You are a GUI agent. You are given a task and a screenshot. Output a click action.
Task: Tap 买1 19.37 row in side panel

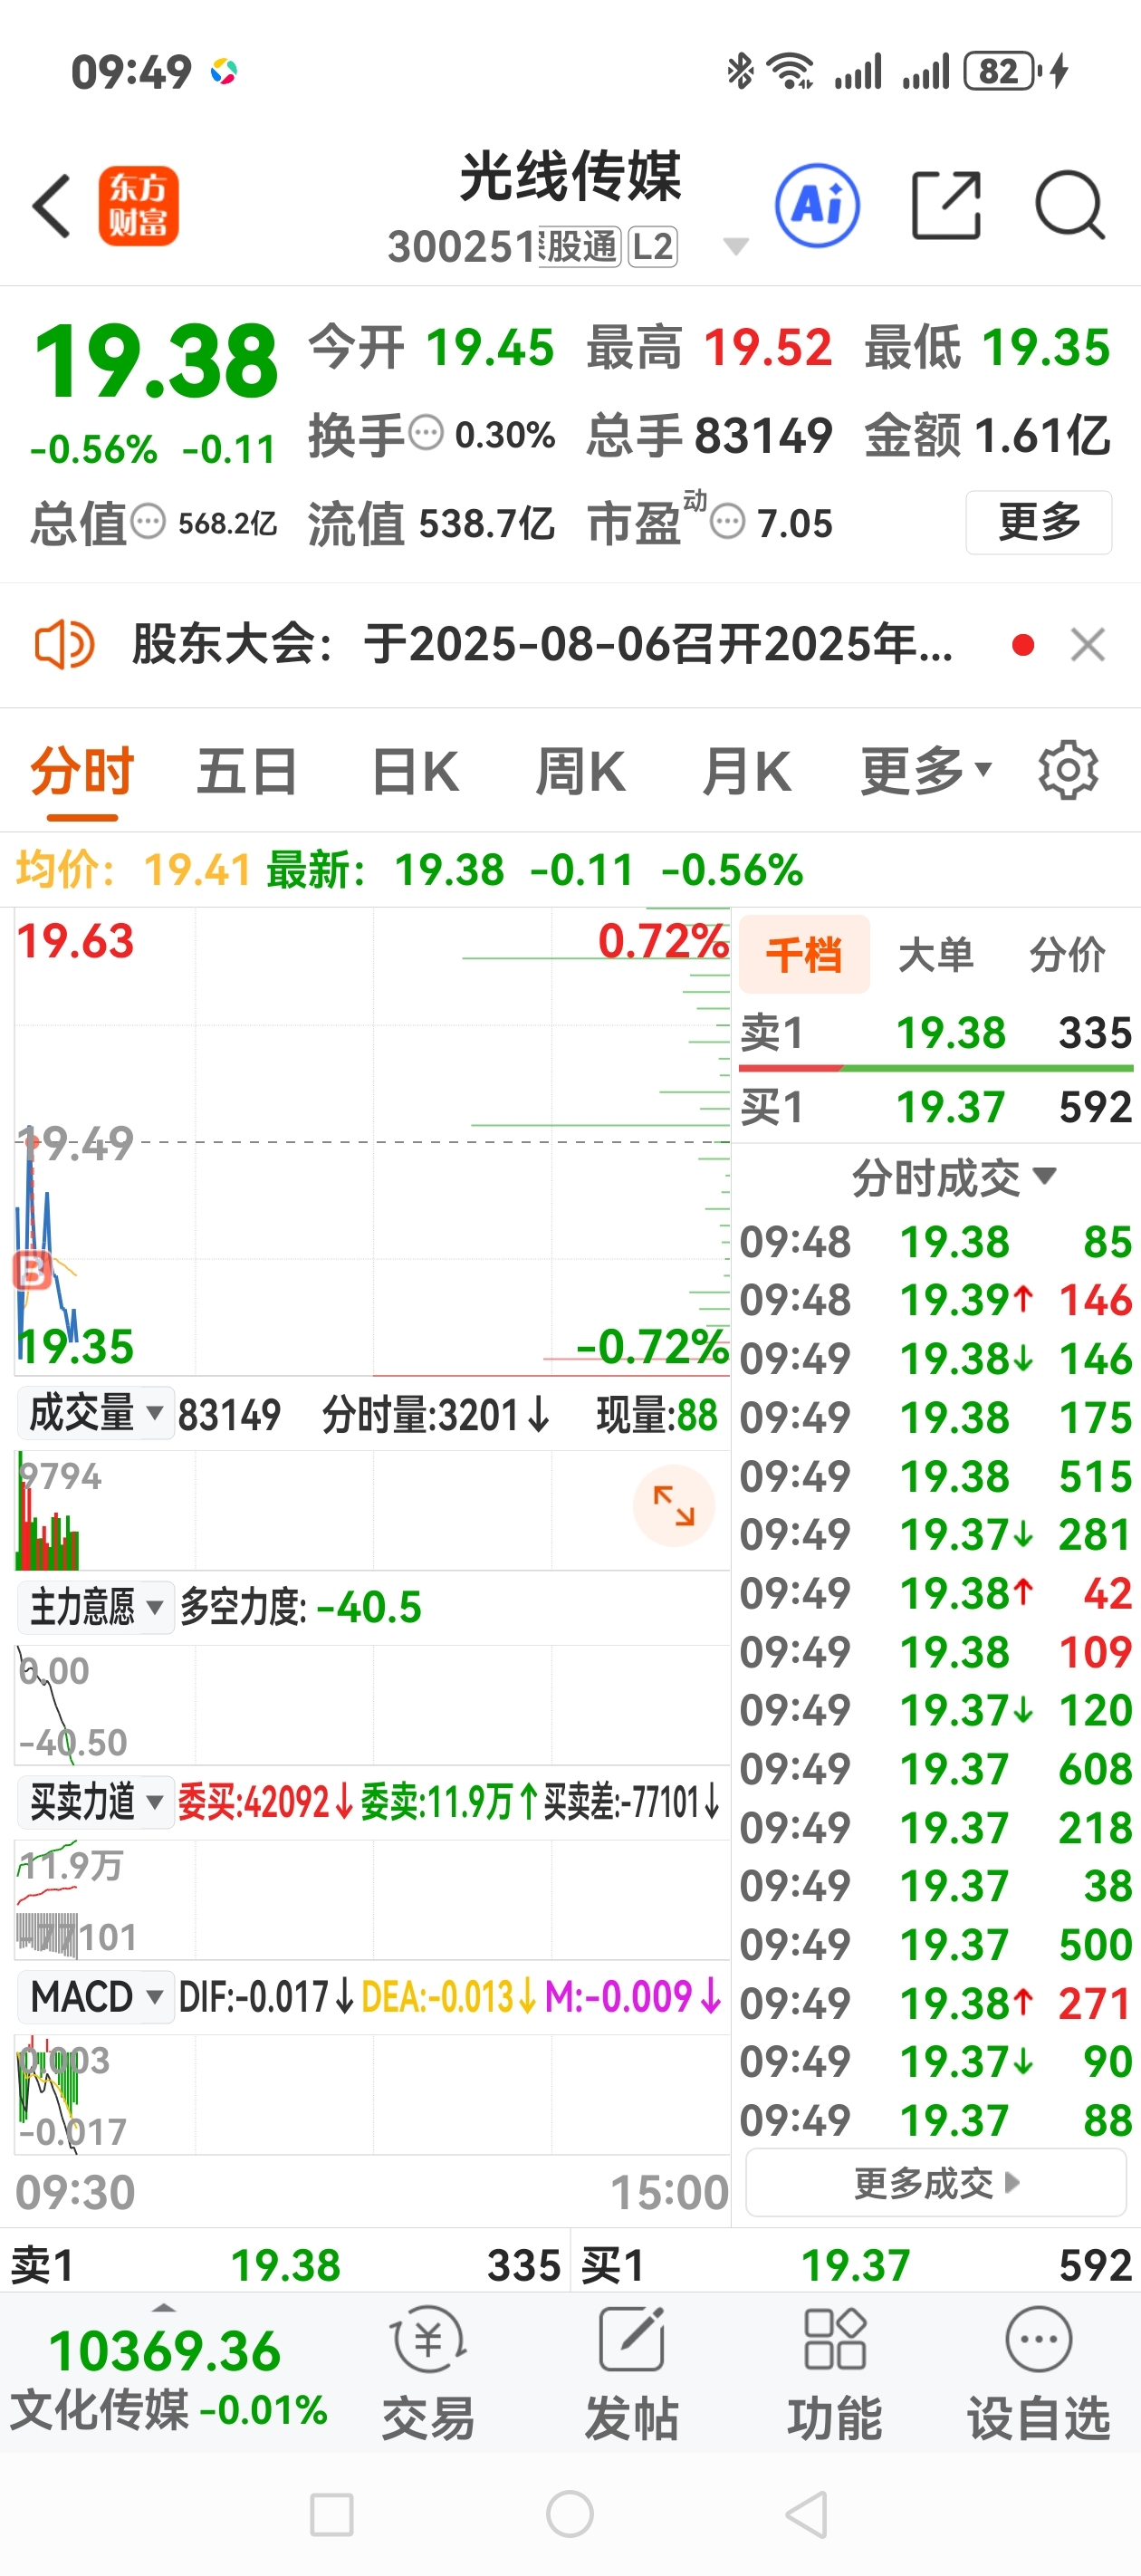936,1106
